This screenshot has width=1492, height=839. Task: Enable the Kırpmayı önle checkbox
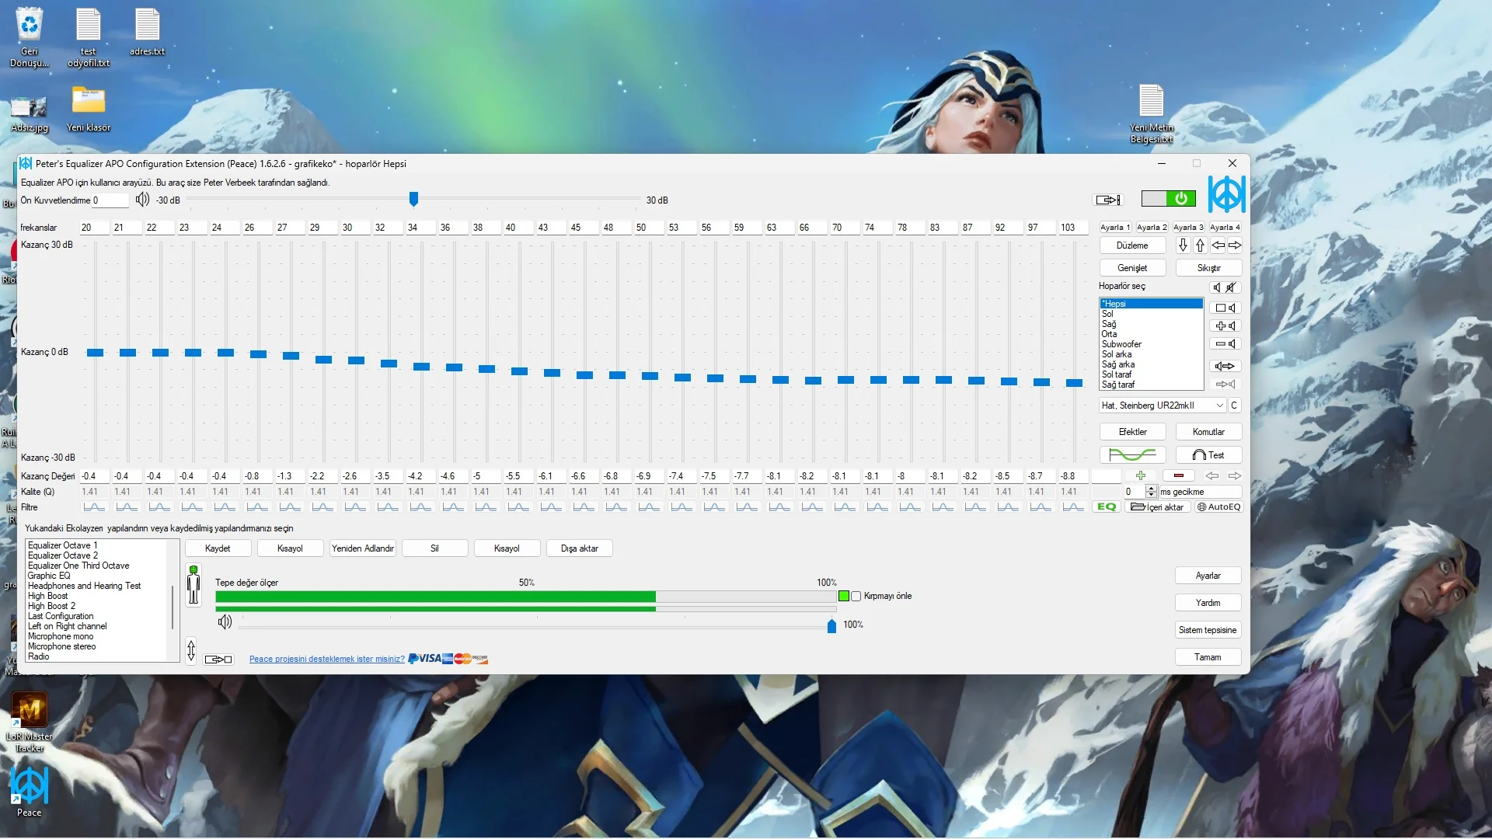coord(856,597)
